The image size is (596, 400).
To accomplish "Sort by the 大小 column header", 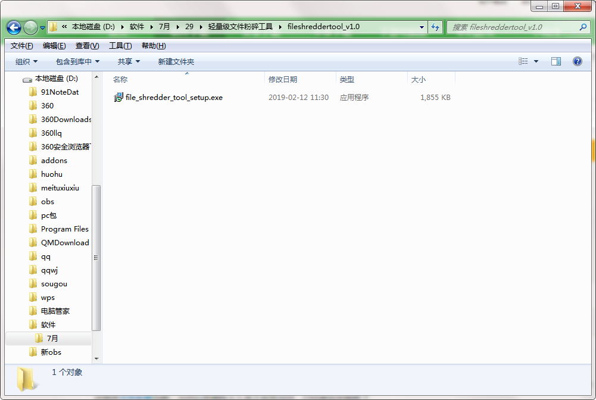I will 432,79.
